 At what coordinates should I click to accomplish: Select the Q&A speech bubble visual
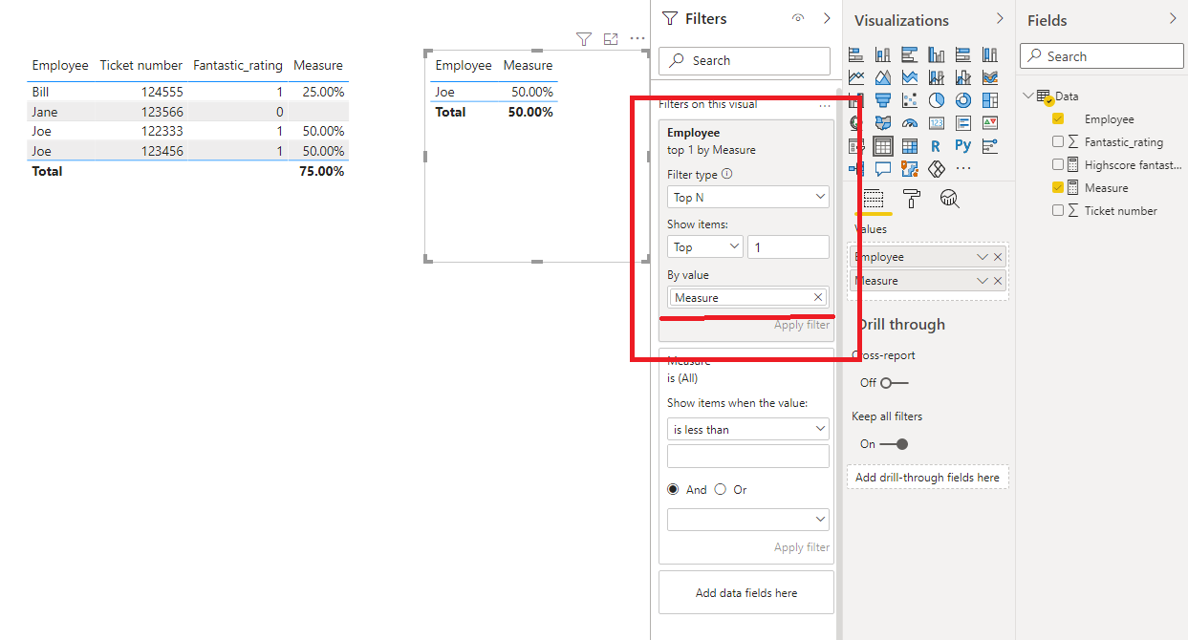[x=883, y=169]
